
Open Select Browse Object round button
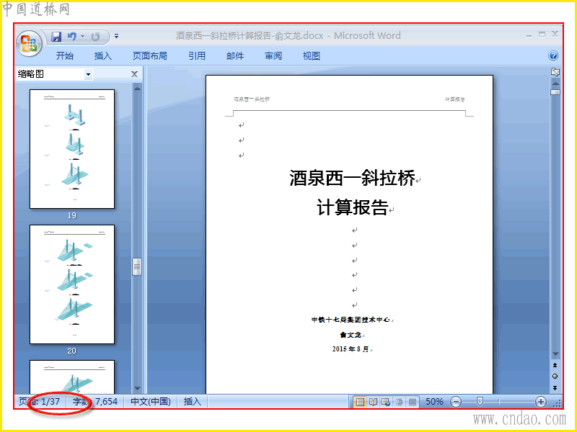555,376
